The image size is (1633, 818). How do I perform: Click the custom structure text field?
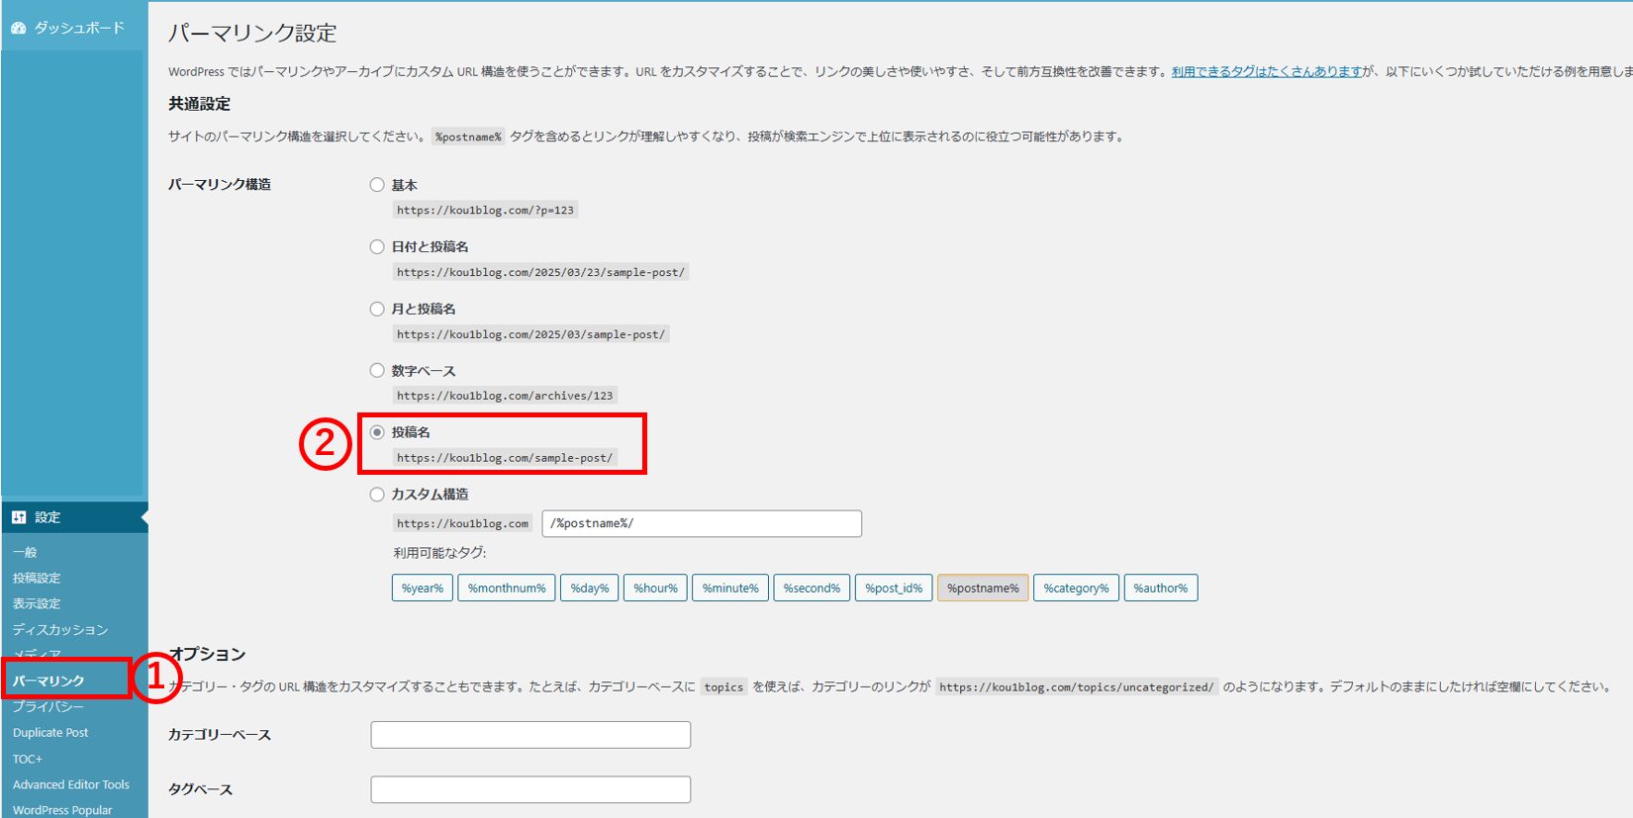702,523
